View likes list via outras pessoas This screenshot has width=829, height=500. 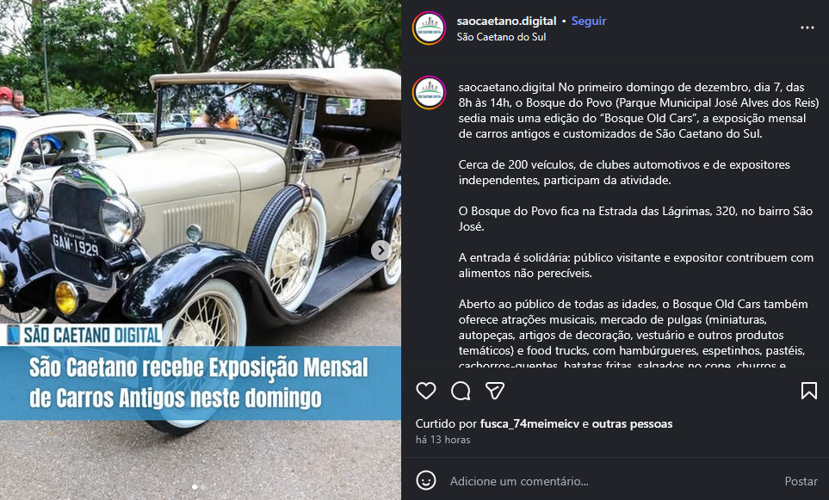pyautogui.click(x=633, y=424)
